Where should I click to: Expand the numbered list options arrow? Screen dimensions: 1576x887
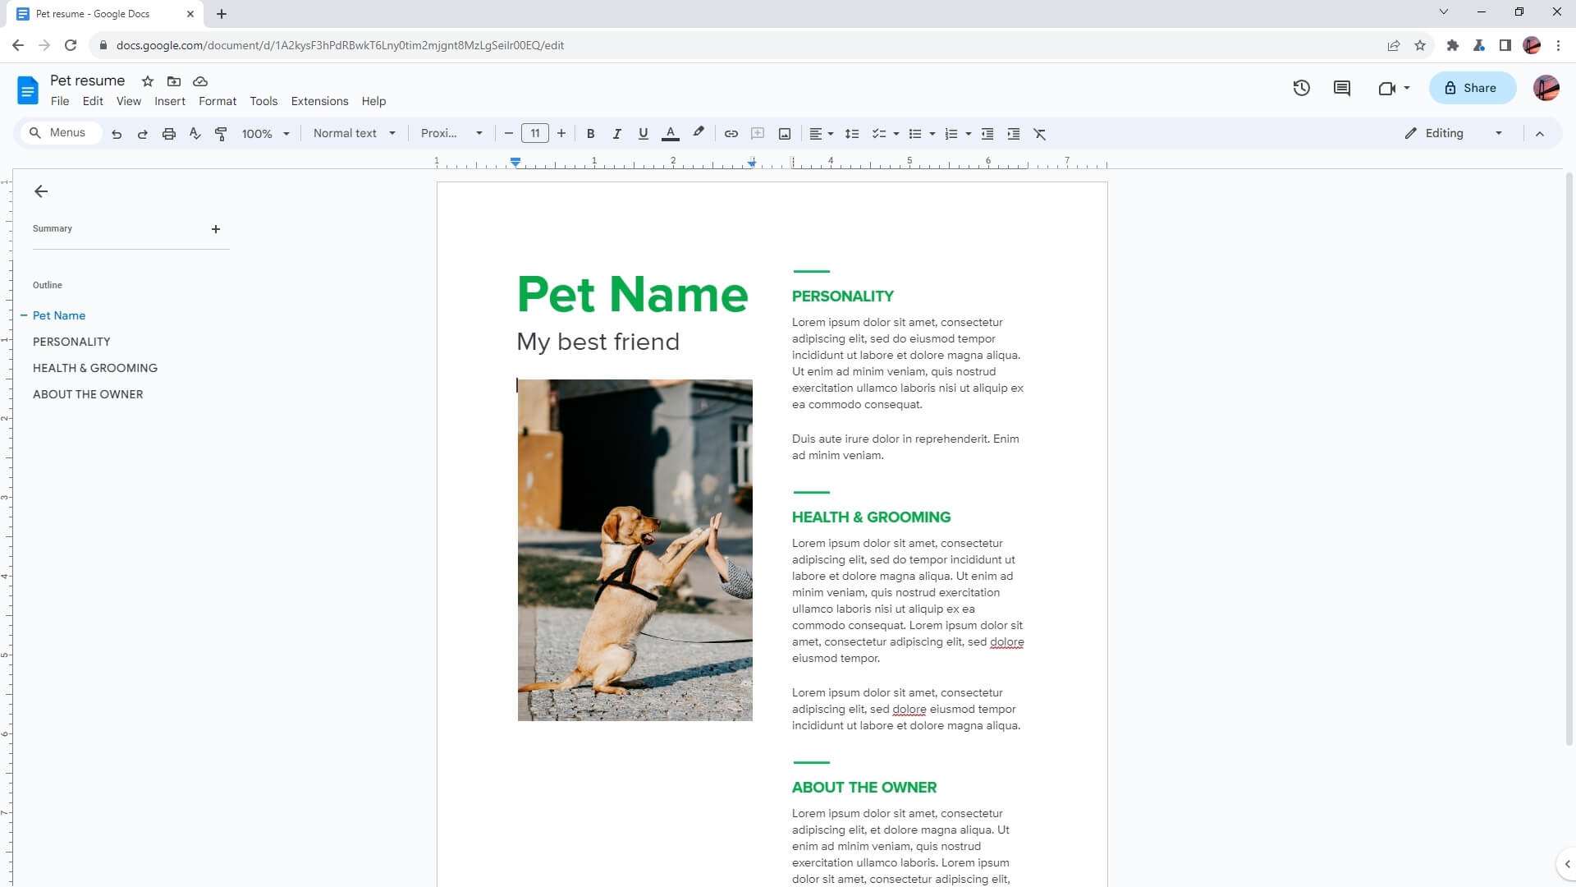[x=968, y=134]
